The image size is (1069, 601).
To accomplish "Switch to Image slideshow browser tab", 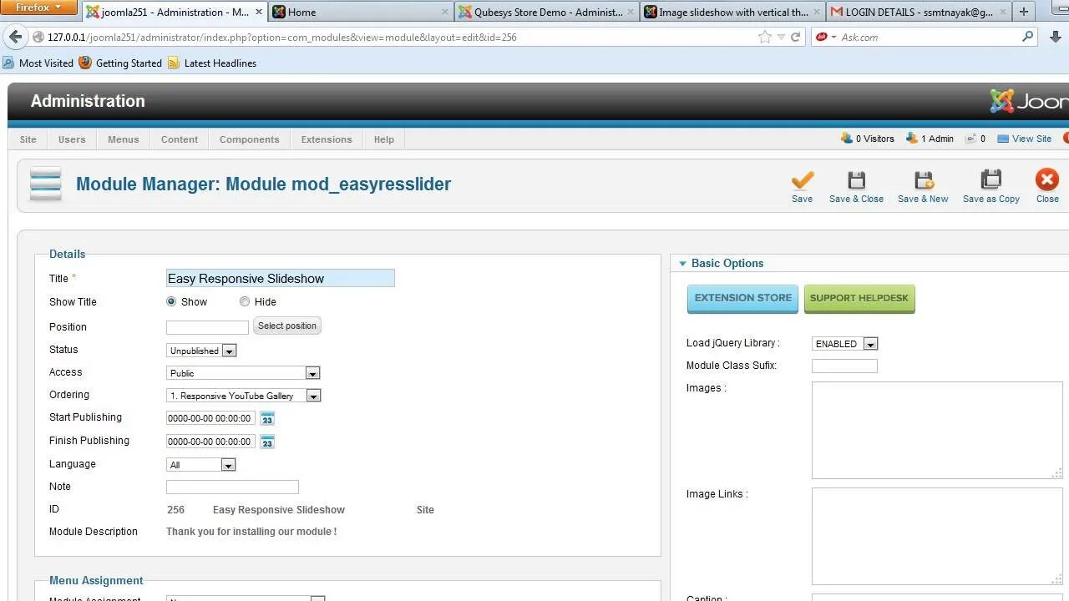I will coord(733,12).
